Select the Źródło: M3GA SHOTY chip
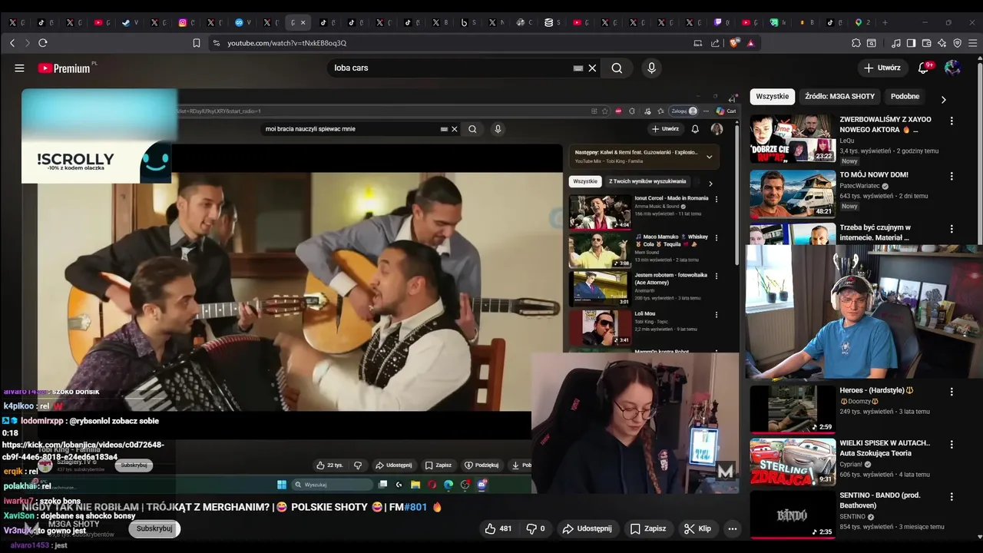This screenshot has width=983, height=553. pos(839,97)
